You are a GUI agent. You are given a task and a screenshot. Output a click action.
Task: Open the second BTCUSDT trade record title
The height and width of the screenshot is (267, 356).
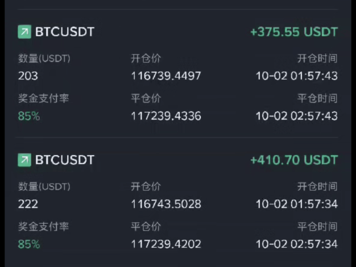click(64, 160)
